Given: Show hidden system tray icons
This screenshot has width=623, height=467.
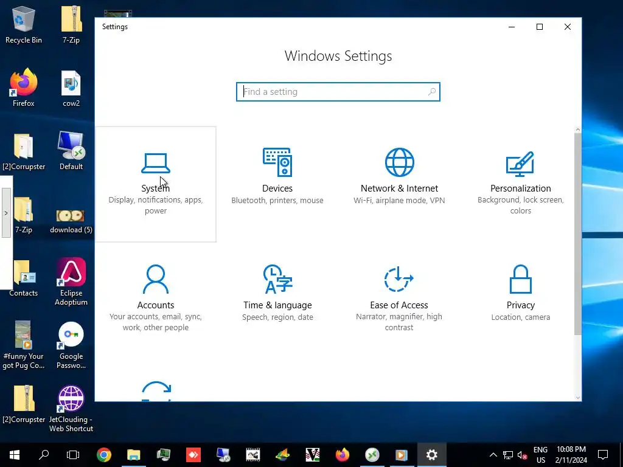Looking at the screenshot, I should click(493, 455).
